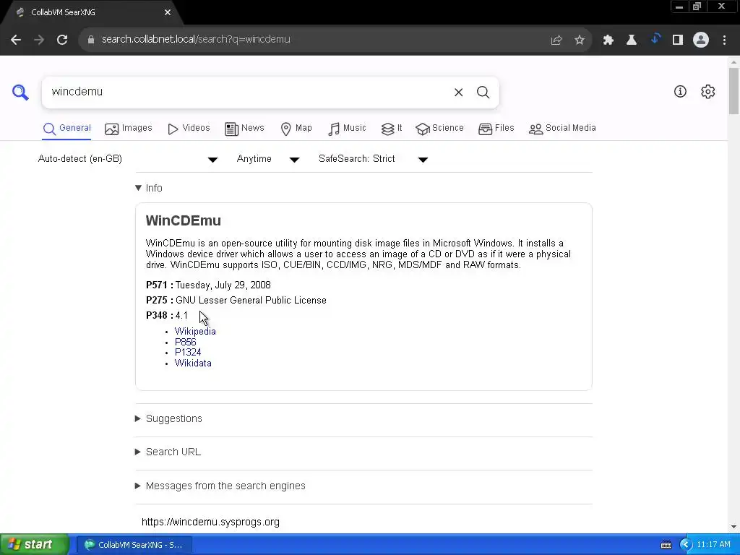This screenshot has width=740, height=555.
Task: Switch to the News category tab
Action: tap(244, 129)
